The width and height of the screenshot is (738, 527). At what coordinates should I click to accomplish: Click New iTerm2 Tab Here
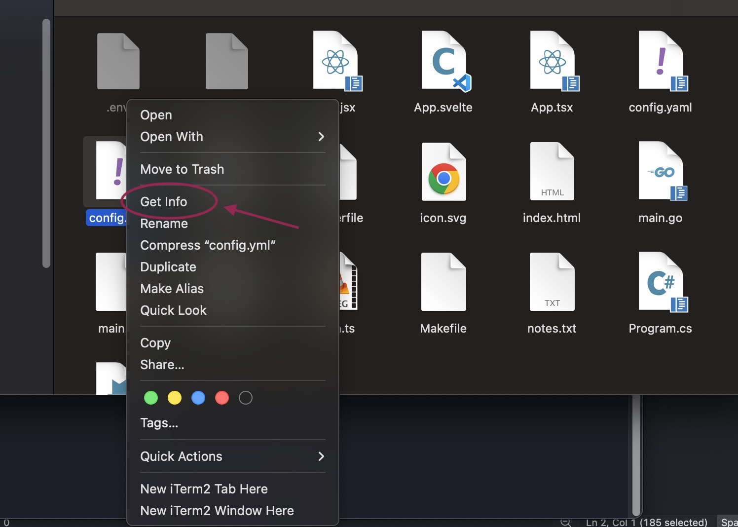(x=204, y=489)
